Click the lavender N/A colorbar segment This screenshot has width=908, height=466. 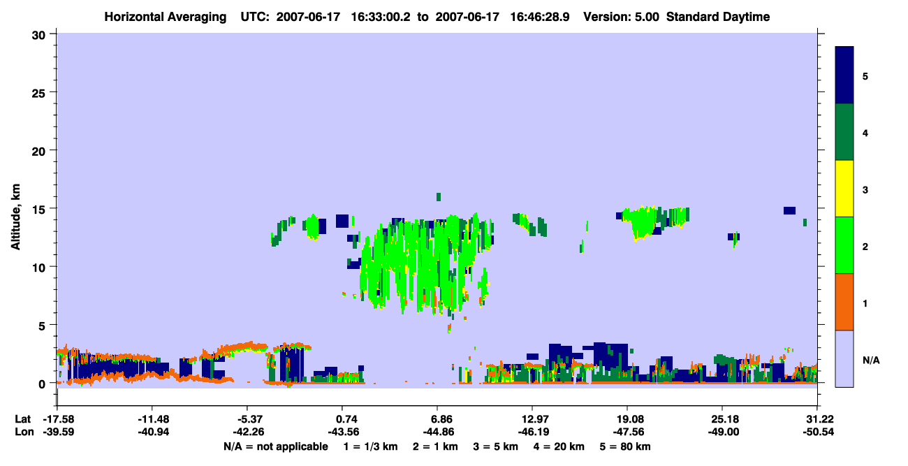pyautogui.click(x=844, y=358)
